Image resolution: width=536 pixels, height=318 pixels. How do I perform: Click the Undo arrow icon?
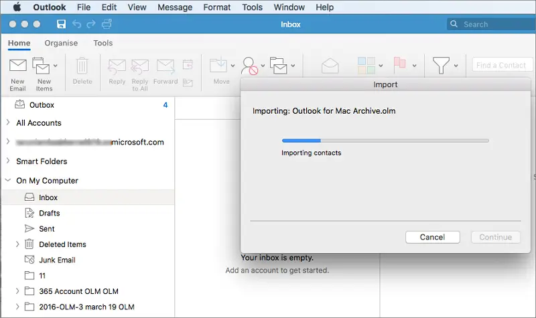(76, 24)
